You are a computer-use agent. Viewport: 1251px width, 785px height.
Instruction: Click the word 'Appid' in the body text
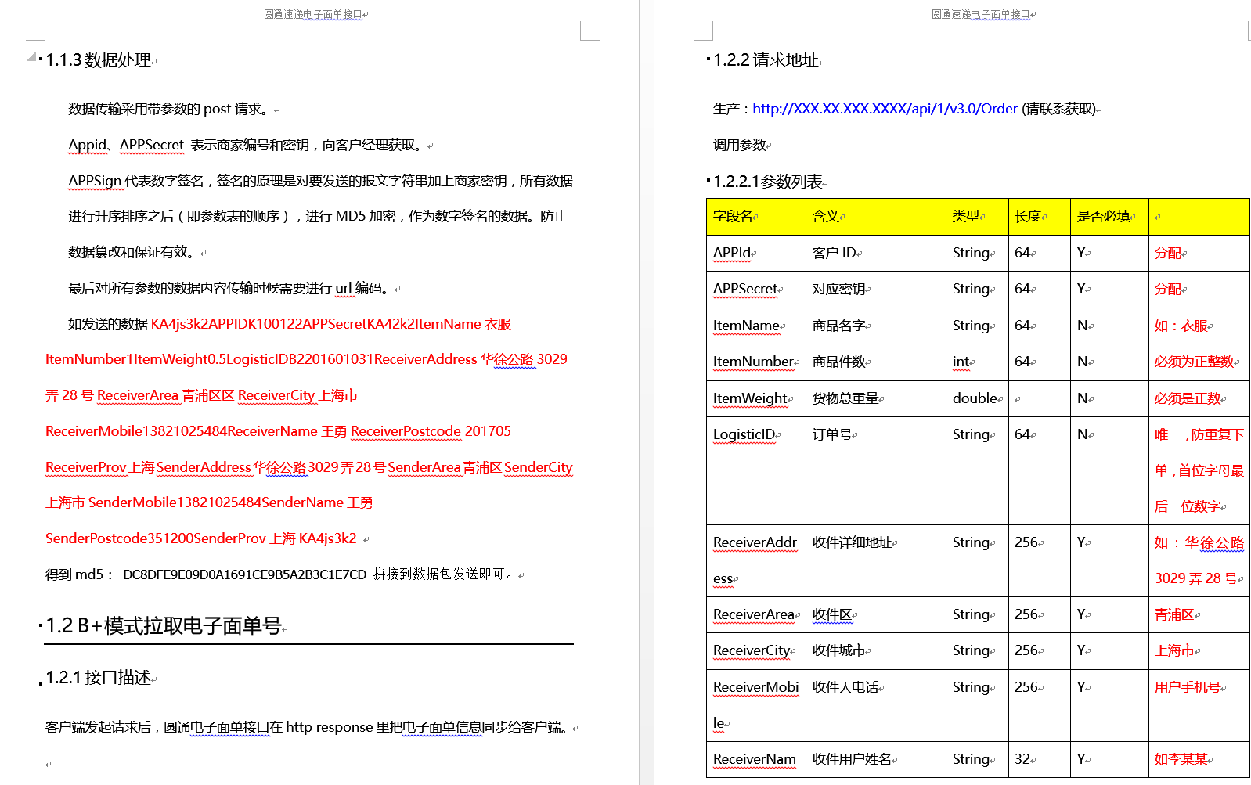click(x=87, y=145)
